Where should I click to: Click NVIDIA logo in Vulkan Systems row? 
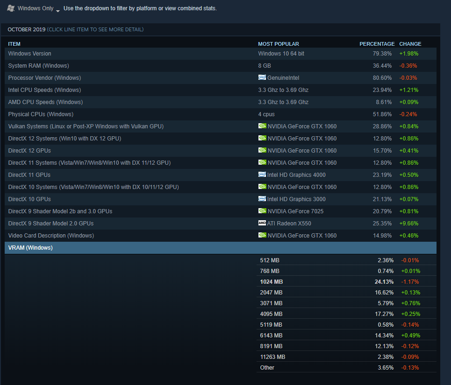pyautogui.click(x=262, y=126)
